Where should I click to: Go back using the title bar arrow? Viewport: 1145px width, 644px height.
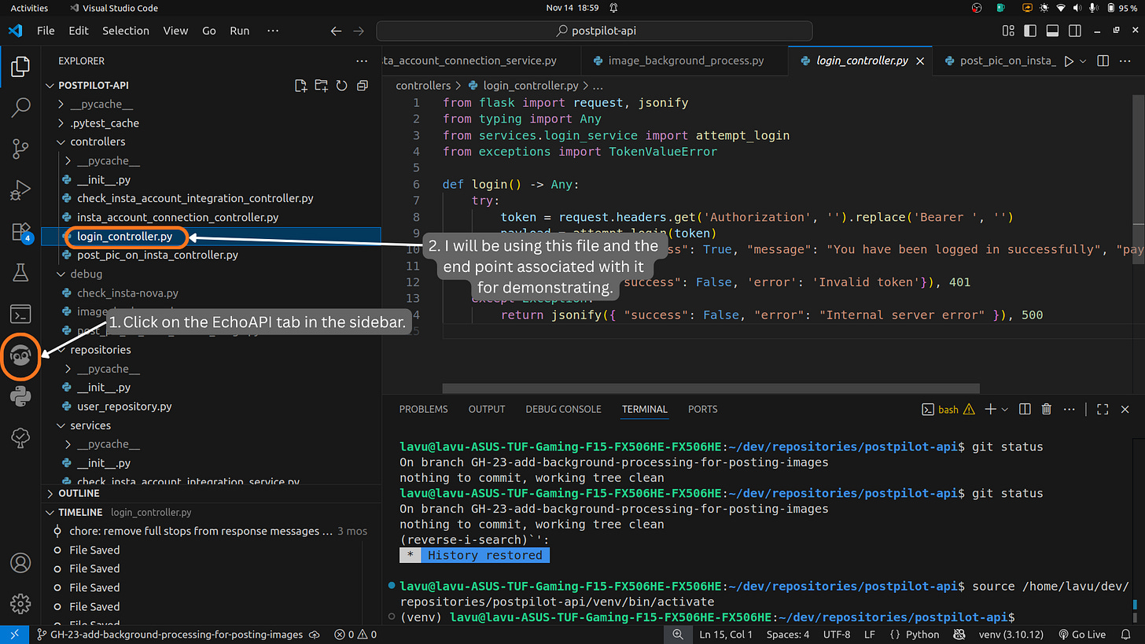coord(336,31)
